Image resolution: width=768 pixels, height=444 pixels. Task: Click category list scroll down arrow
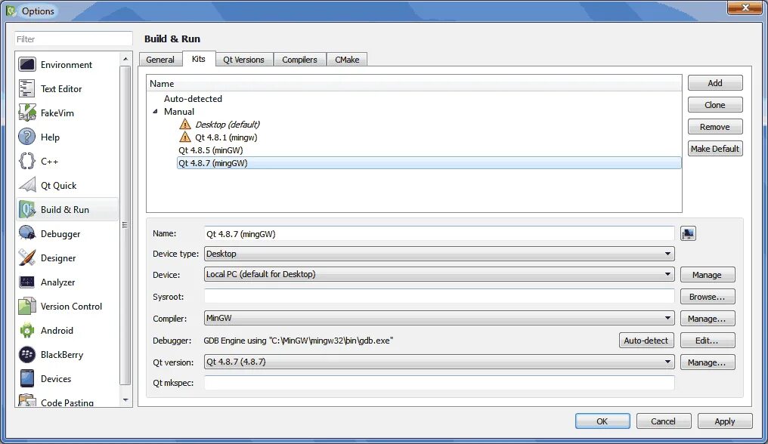click(125, 400)
